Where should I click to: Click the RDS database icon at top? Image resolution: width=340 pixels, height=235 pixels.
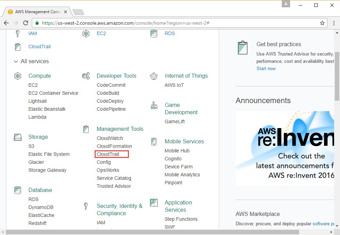pos(154,34)
